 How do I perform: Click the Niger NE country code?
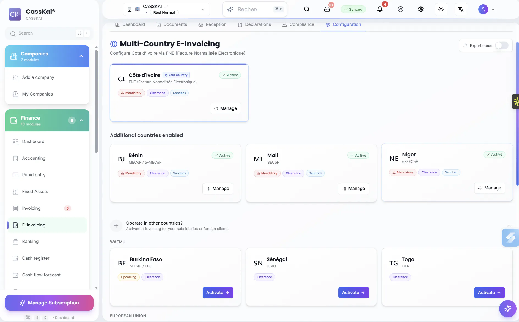[394, 158]
